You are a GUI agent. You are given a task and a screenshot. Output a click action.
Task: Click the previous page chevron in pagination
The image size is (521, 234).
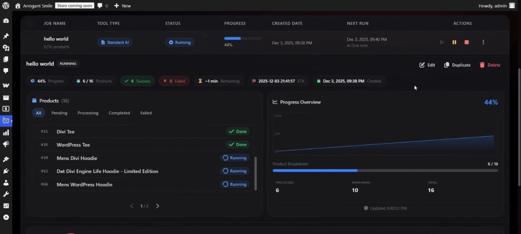pos(131,206)
